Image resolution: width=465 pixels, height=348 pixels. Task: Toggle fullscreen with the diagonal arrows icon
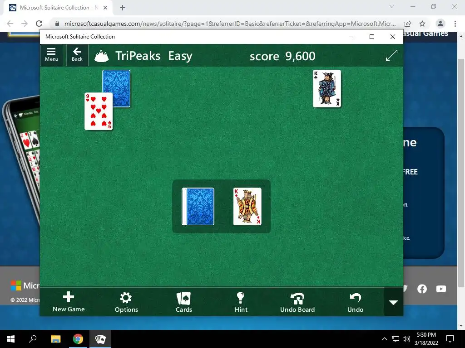(x=391, y=55)
